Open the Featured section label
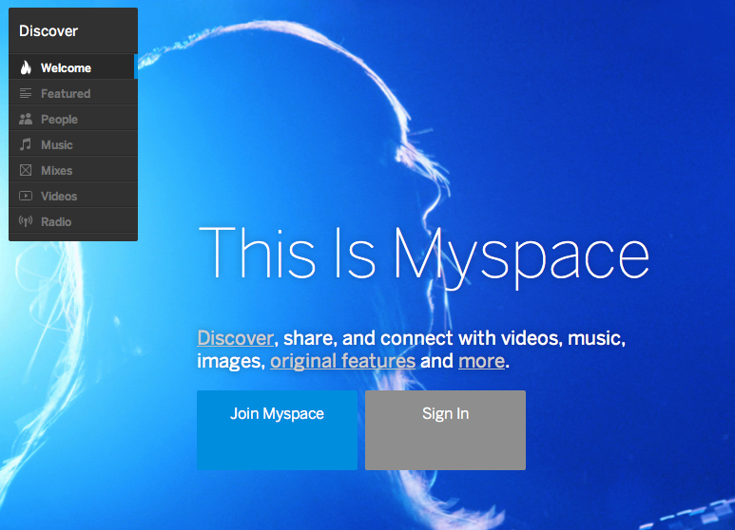The height and width of the screenshot is (530, 735). coord(66,94)
